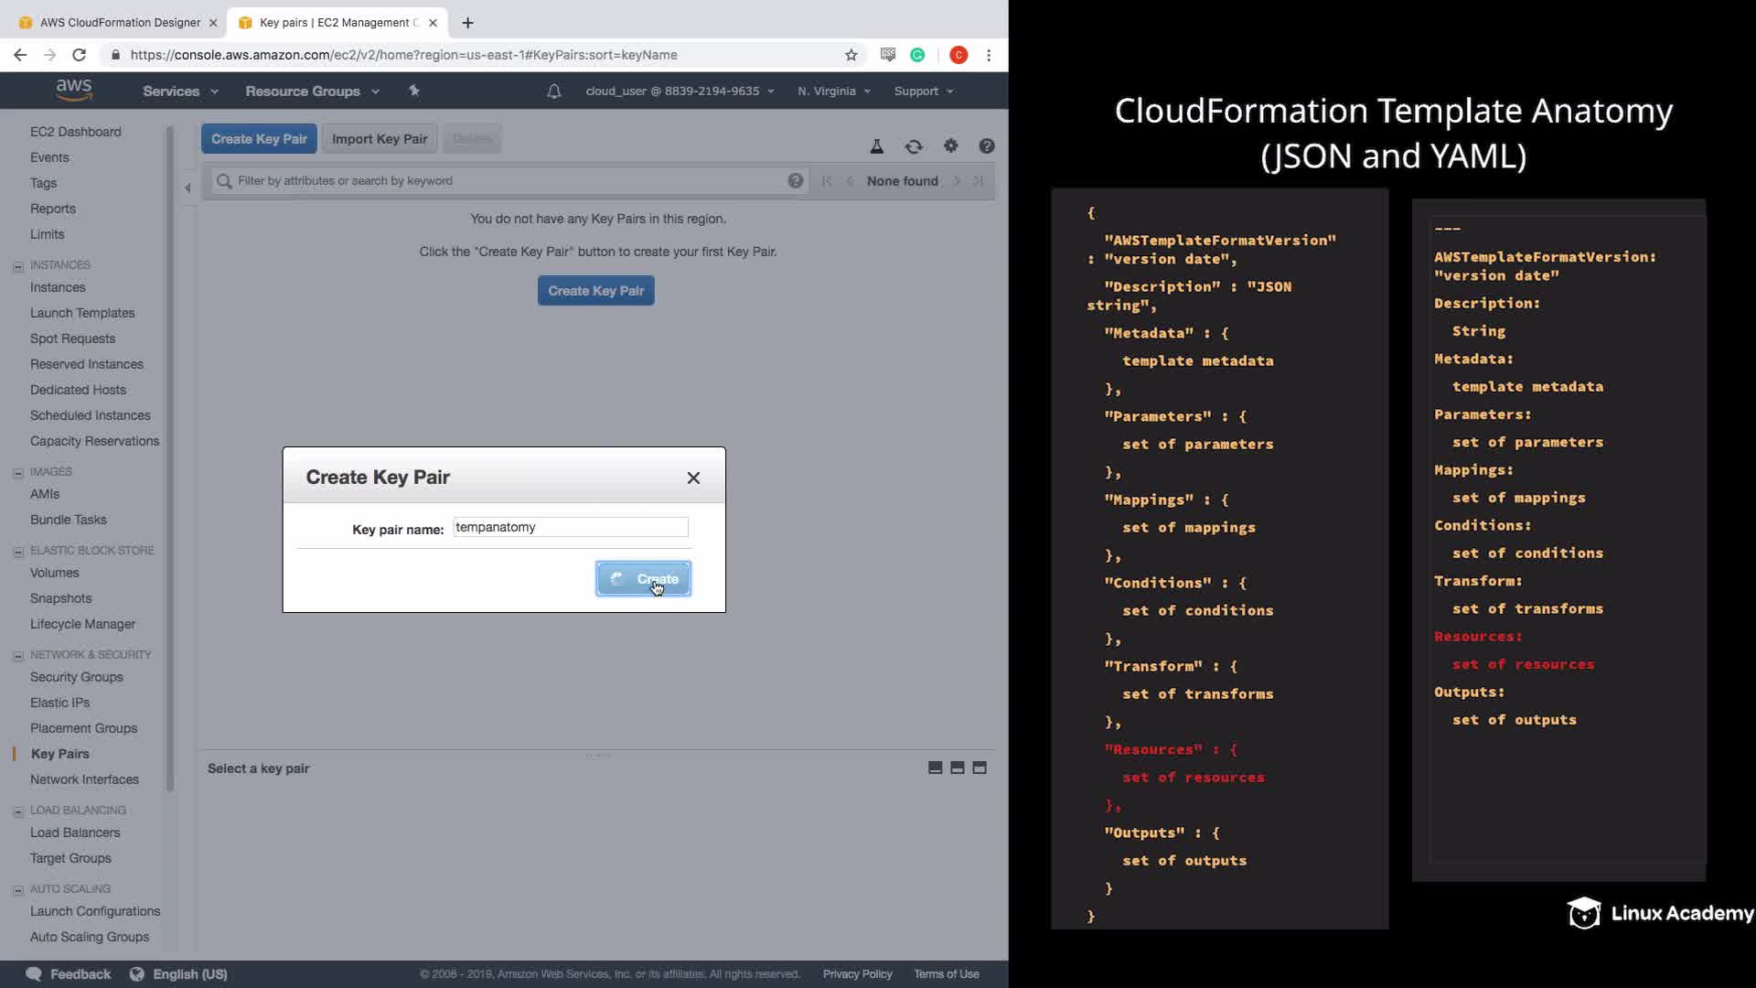Screen dimensions: 1756x988
Task: Close the Create Key Pair dialog
Action: [693, 478]
